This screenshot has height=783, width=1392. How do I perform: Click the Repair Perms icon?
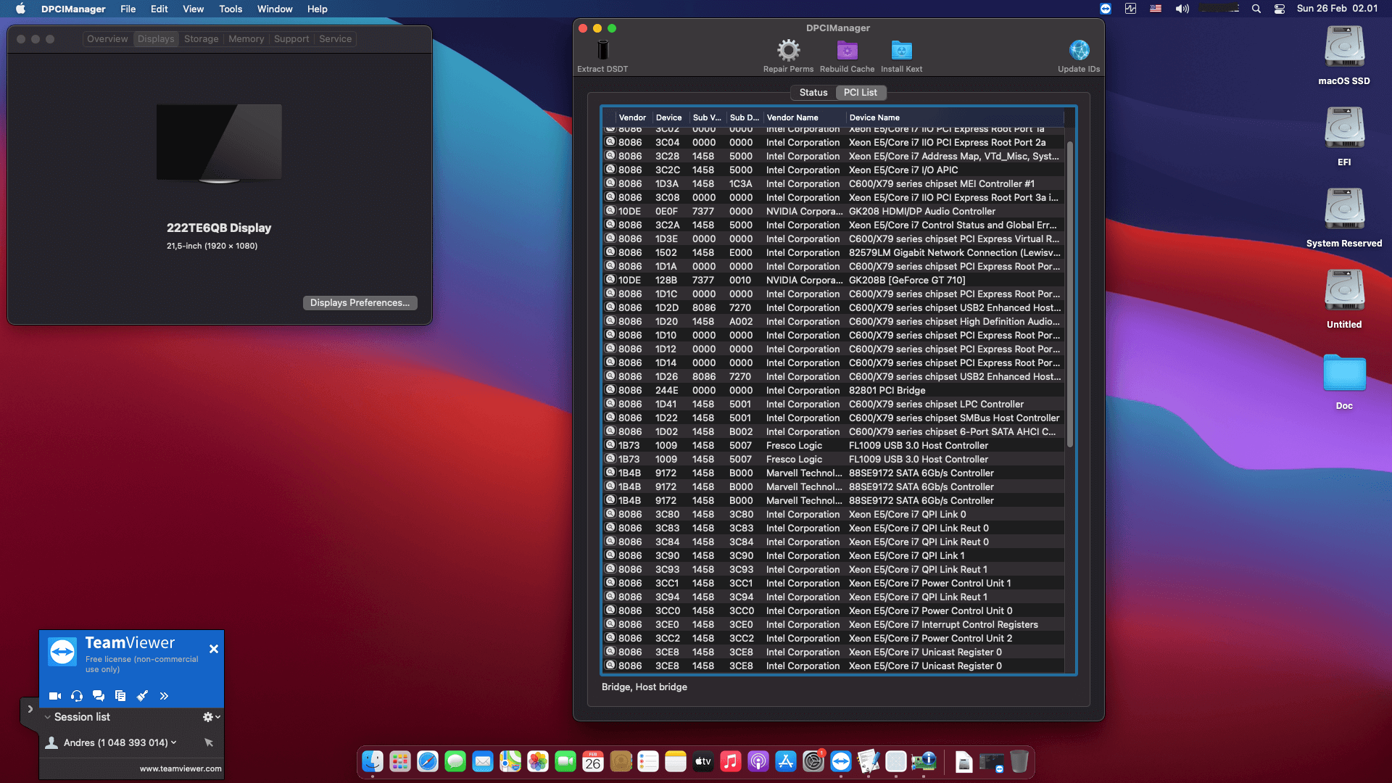(788, 51)
